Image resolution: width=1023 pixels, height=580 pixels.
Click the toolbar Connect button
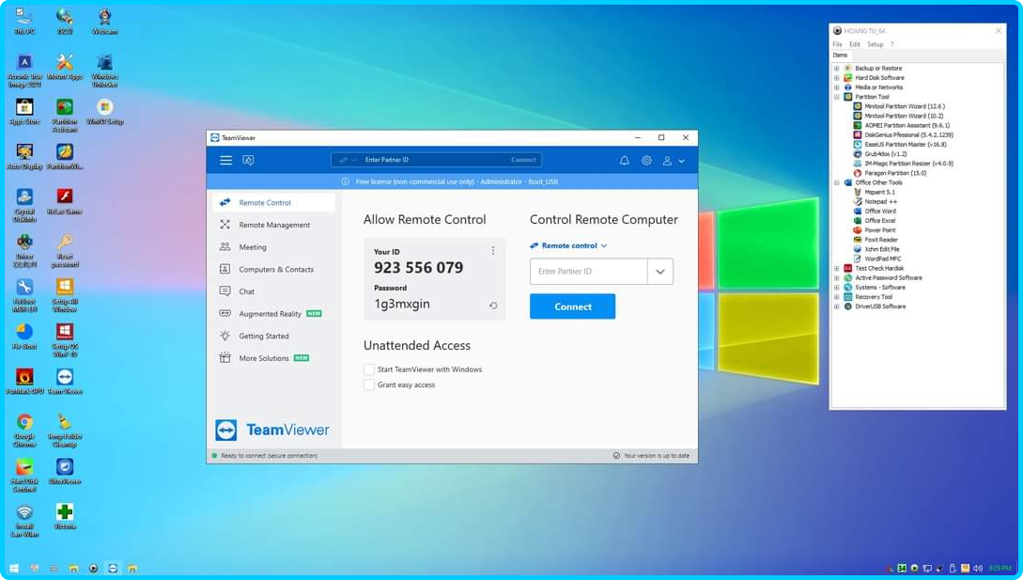(x=523, y=160)
